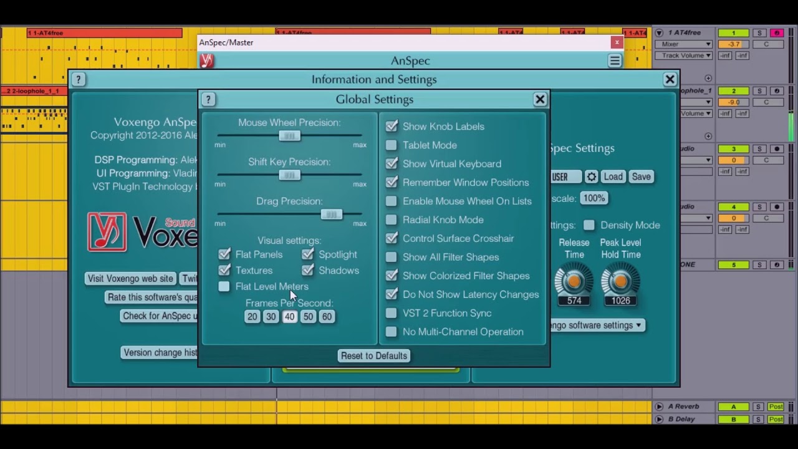Click the Load preset button

click(x=613, y=176)
